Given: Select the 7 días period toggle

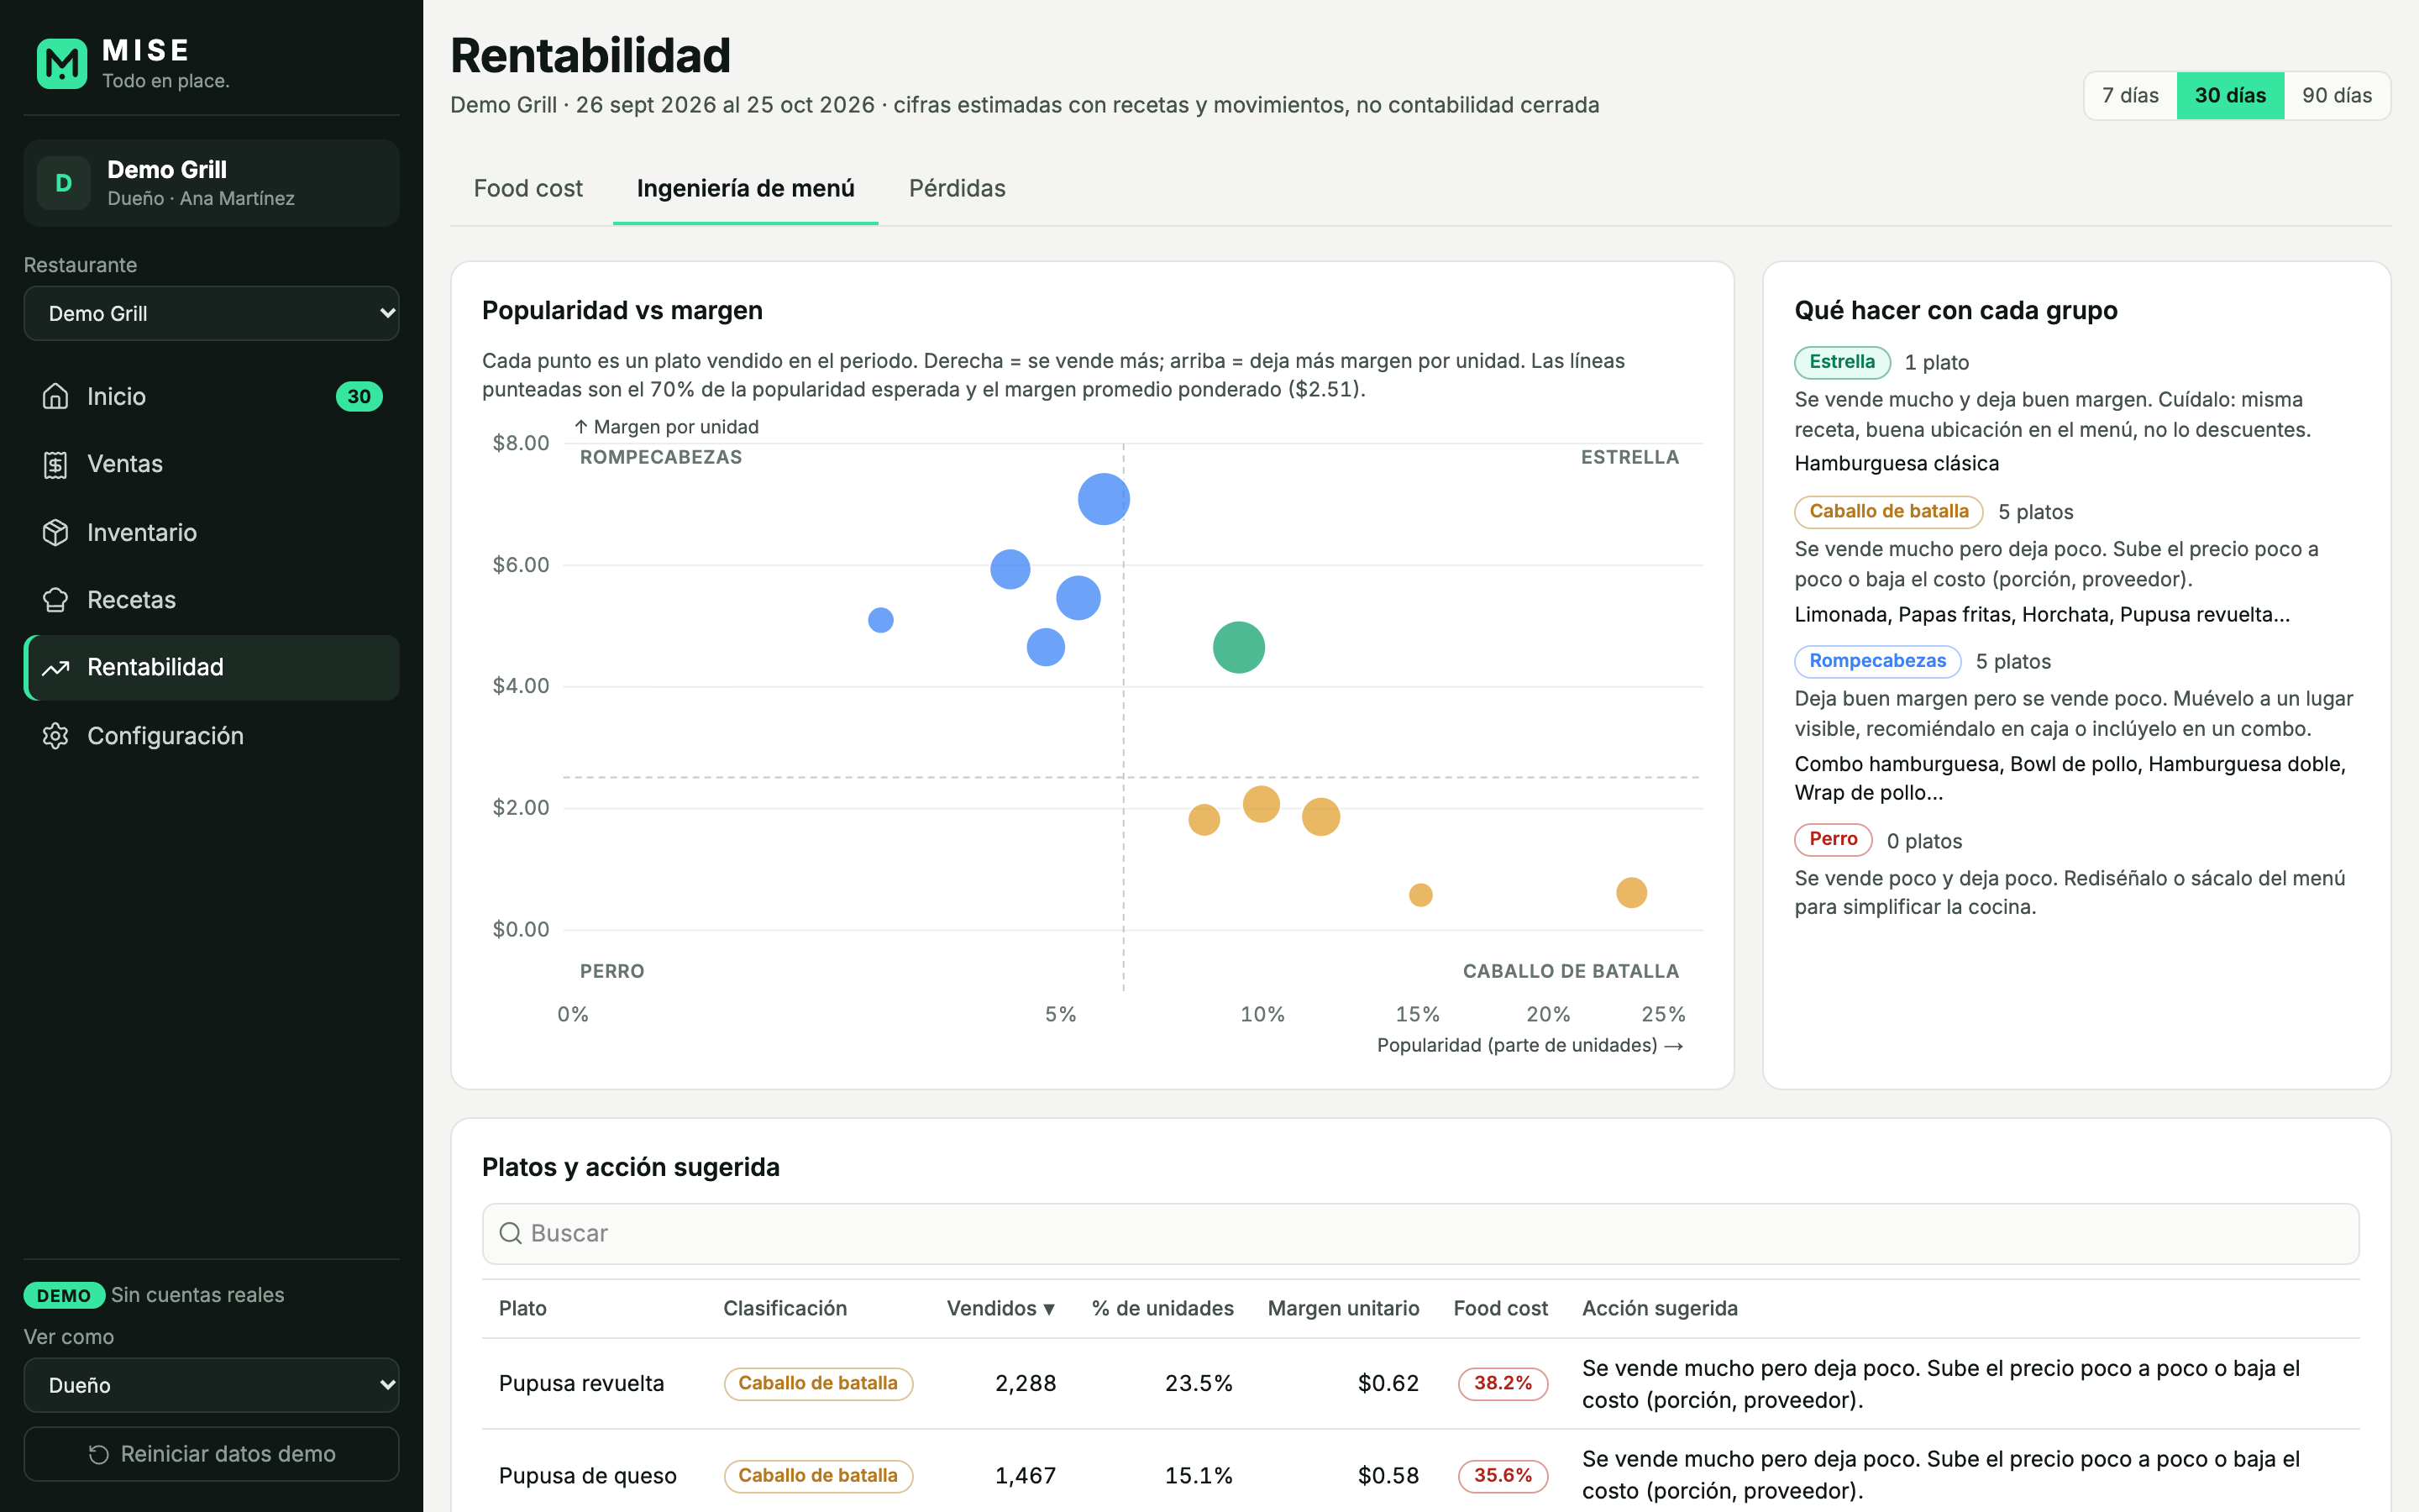Looking at the screenshot, I should (x=2130, y=96).
